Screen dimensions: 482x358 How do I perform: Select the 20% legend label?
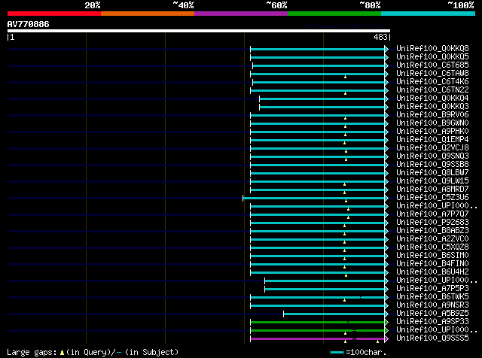click(93, 5)
